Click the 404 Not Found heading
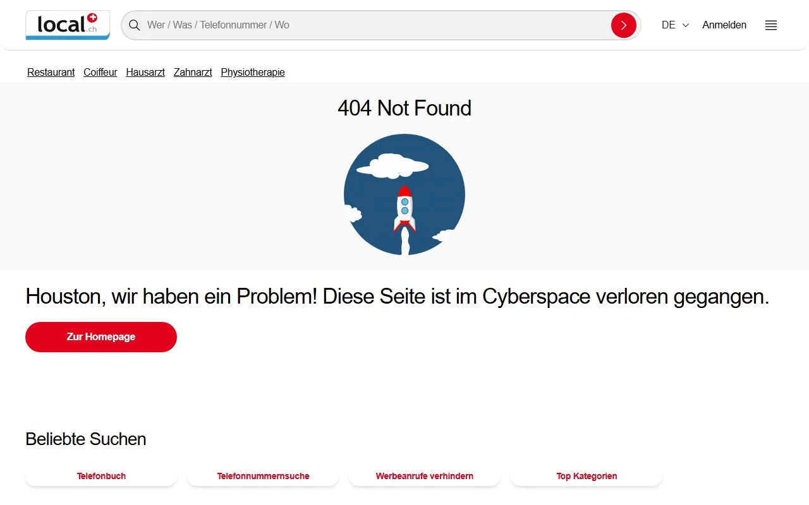This screenshot has height=505, width=809. (x=404, y=108)
